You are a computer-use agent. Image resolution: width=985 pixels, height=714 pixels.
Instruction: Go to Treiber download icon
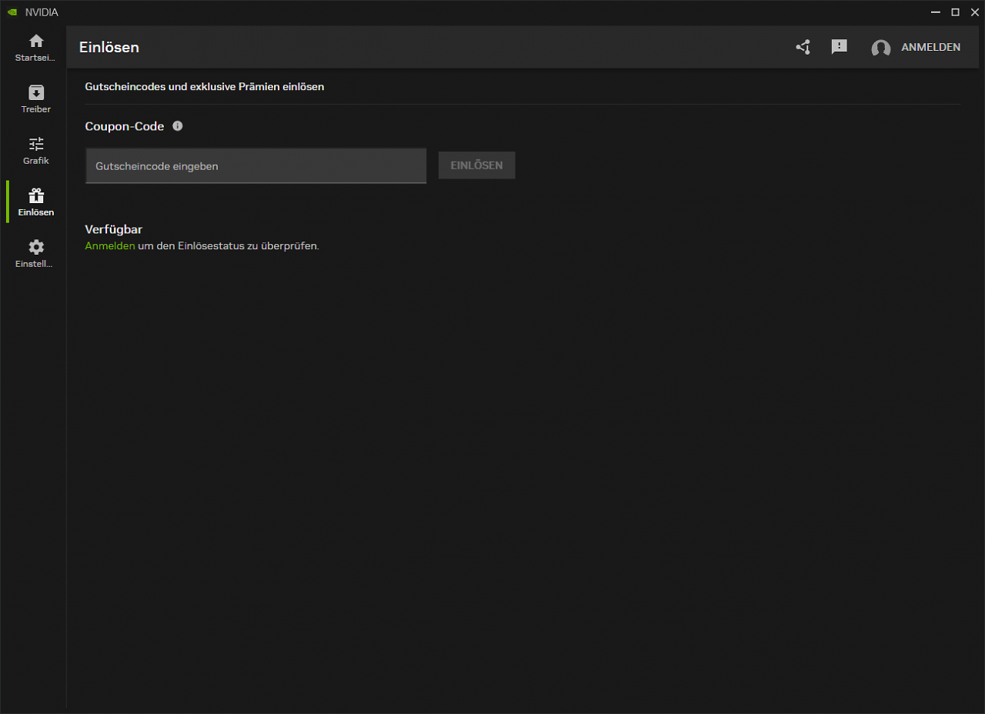[x=36, y=92]
